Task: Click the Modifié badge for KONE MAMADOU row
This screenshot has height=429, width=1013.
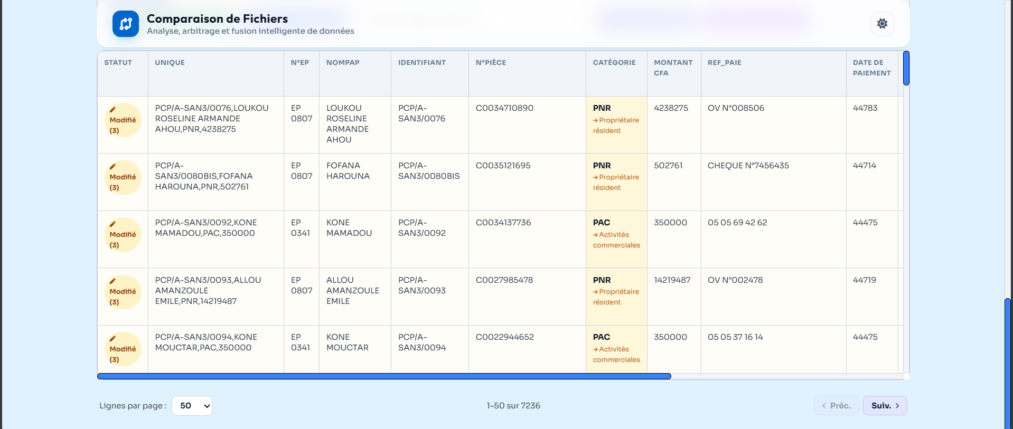Action: (123, 234)
